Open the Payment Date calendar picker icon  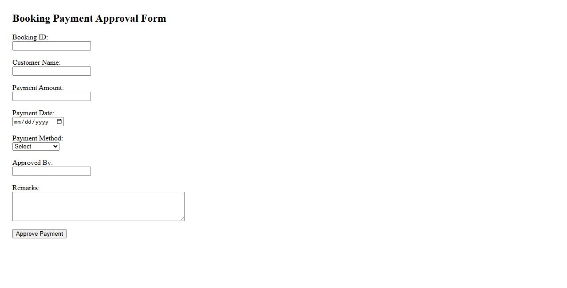(x=59, y=122)
